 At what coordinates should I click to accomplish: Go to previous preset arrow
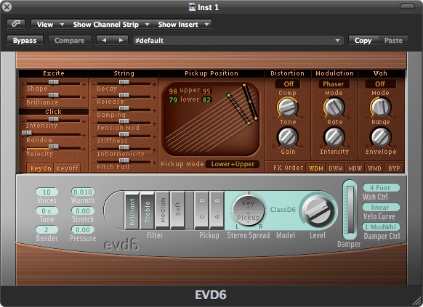pyautogui.click(x=105, y=41)
